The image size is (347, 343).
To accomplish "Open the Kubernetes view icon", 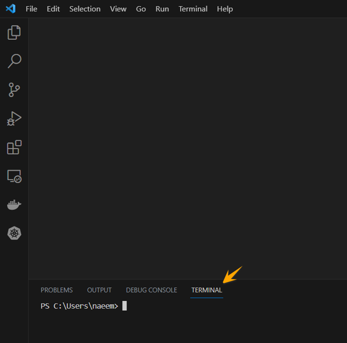I will click(x=14, y=233).
